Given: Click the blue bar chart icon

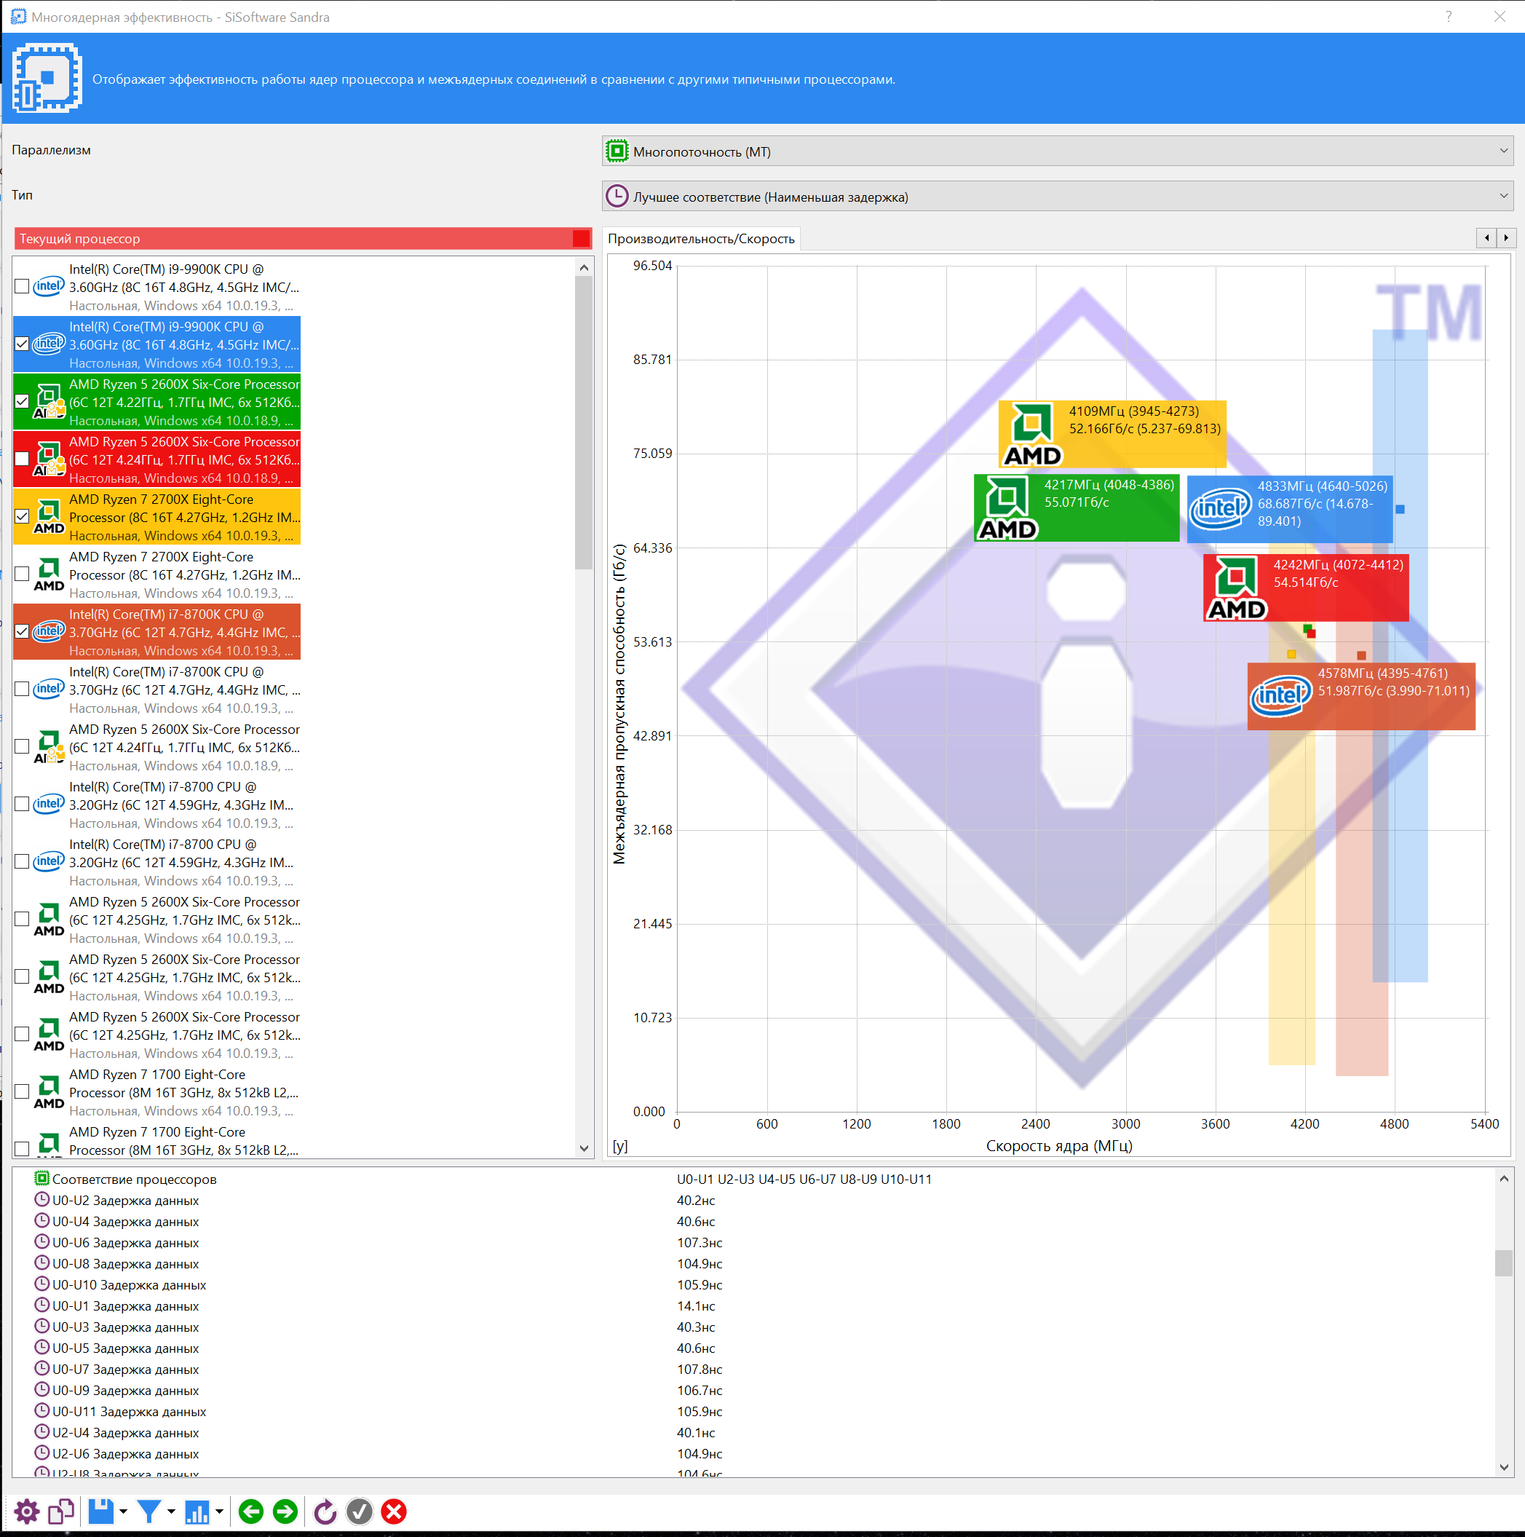Looking at the screenshot, I should [x=197, y=1511].
